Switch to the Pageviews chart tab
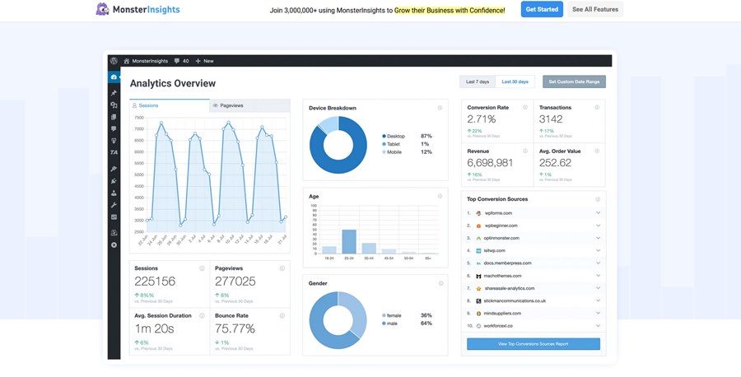Viewport: 741px width, 377px height. 249,106
